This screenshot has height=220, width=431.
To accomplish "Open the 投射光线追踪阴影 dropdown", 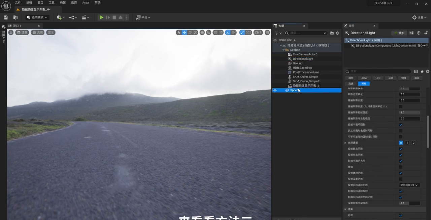I will pyautogui.click(x=409, y=185).
